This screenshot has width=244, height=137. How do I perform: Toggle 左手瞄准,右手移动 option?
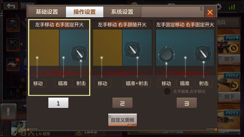(x=167, y=91)
